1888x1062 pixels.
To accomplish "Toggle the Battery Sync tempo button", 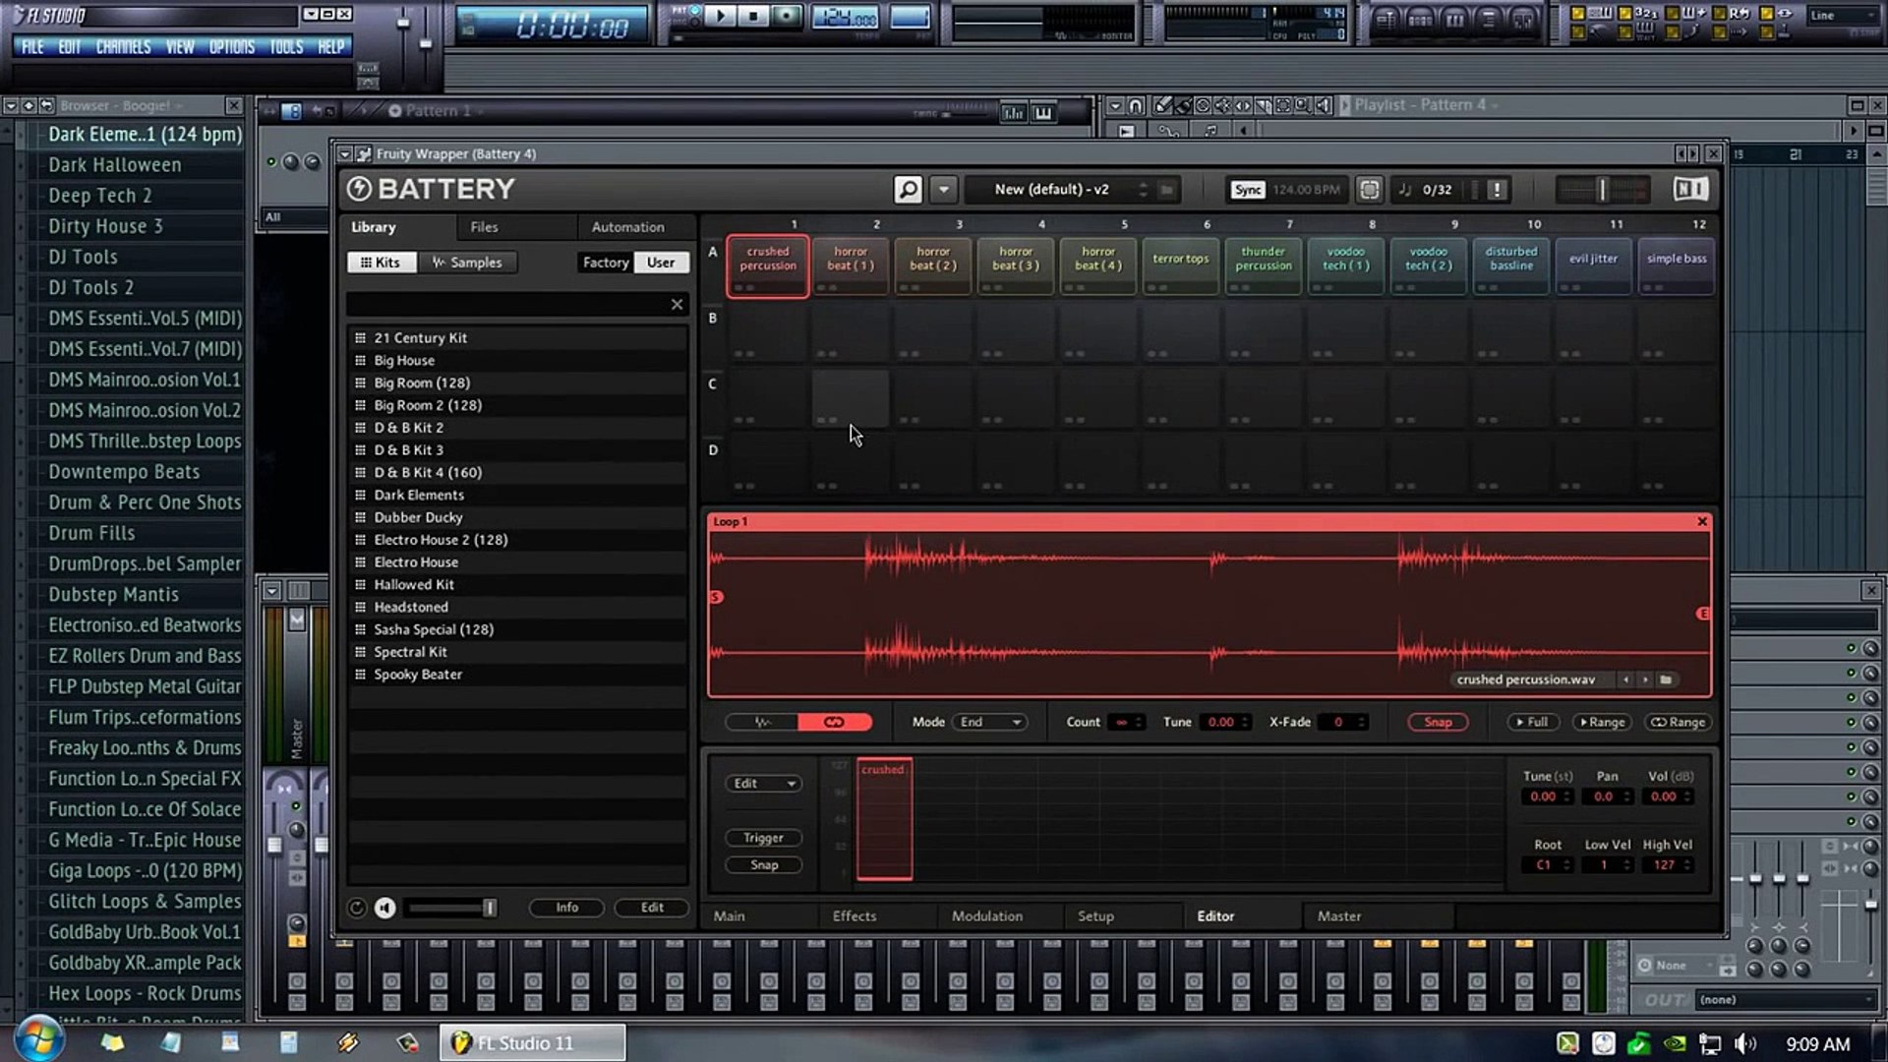I will [x=1248, y=190].
